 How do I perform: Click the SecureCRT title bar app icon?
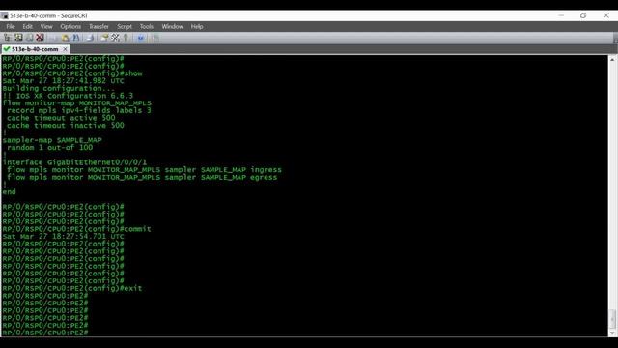click(4, 15)
